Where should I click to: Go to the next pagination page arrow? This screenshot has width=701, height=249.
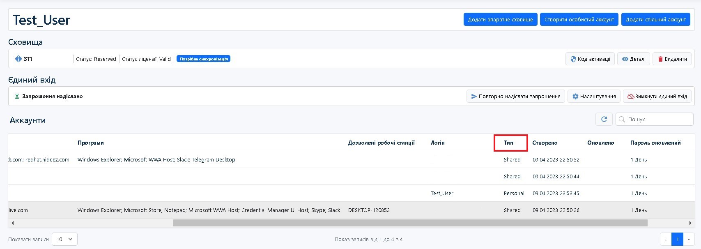(688, 239)
